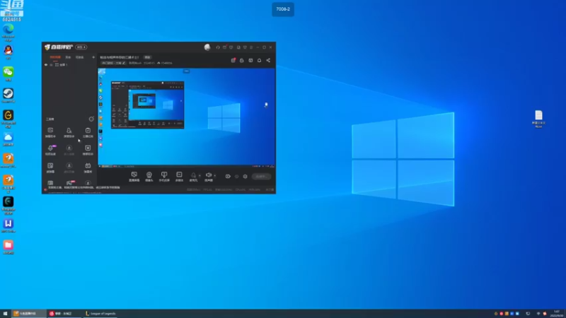Switch to the third scene tab
The height and width of the screenshot is (318, 566).
click(79, 57)
